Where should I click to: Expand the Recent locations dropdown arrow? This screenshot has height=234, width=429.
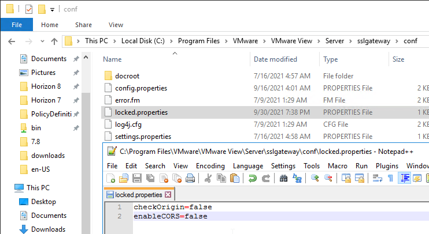point(42,41)
